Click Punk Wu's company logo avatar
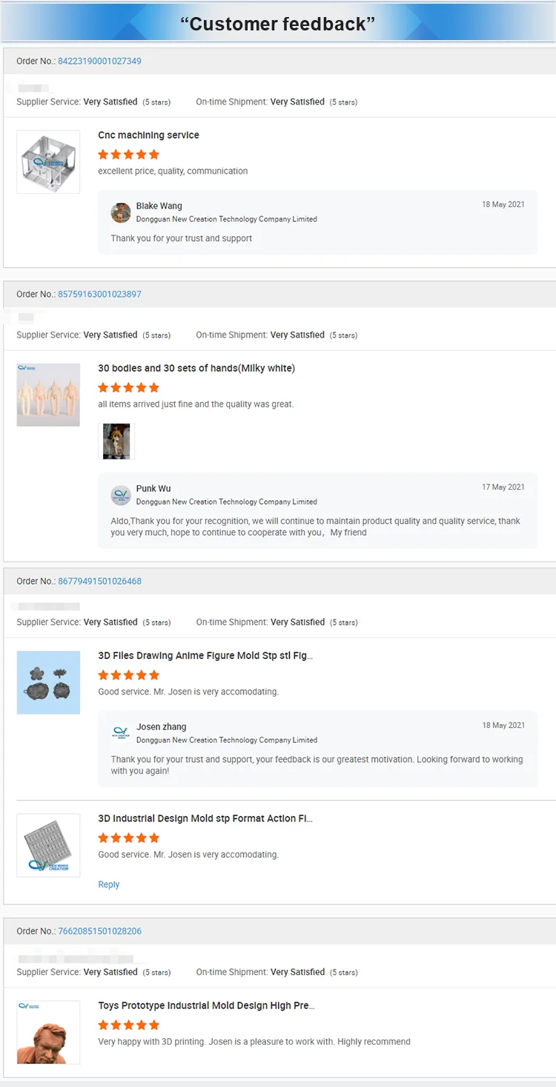The height and width of the screenshot is (1087, 556). 121,495
